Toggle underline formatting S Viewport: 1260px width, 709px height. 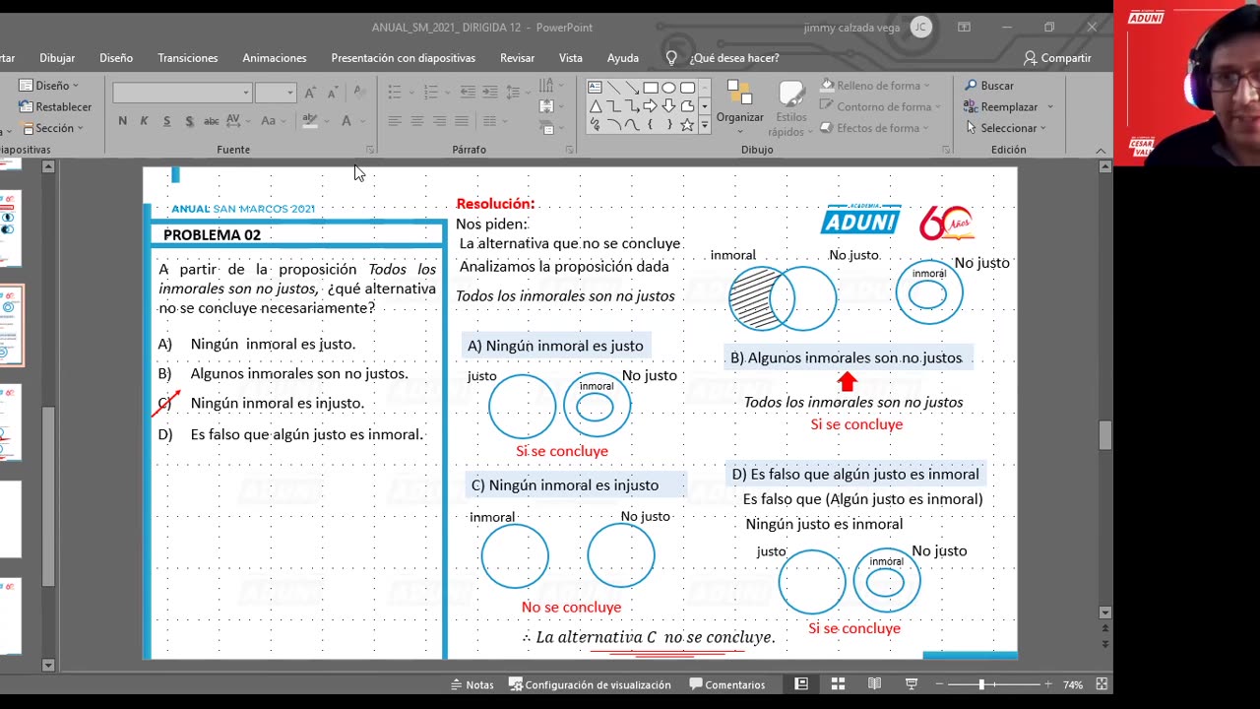click(x=166, y=121)
